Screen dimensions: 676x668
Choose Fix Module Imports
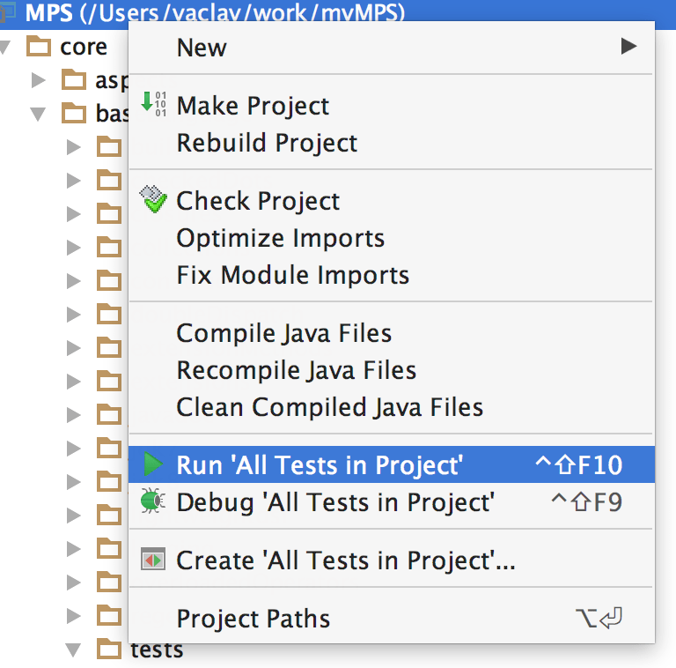292,275
